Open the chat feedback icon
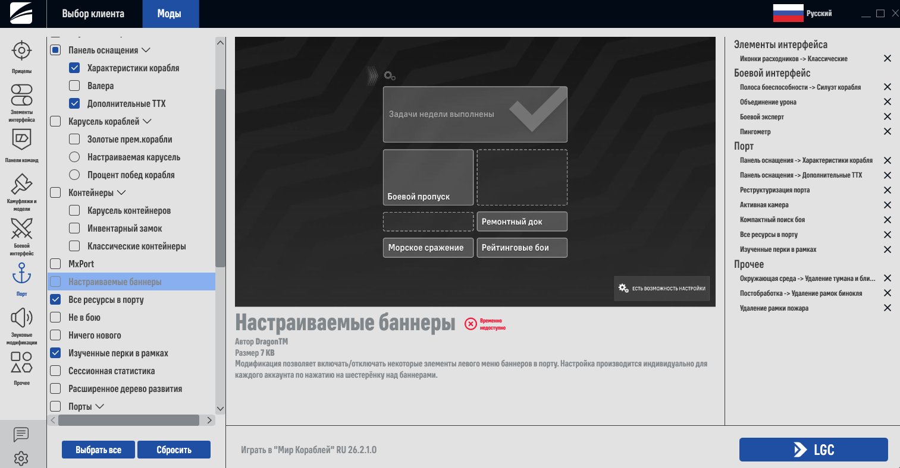The image size is (900, 468). point(21,434)
